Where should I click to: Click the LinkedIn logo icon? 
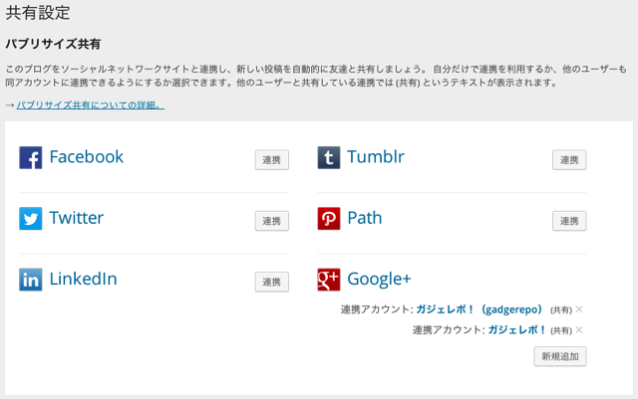[31, 280]
